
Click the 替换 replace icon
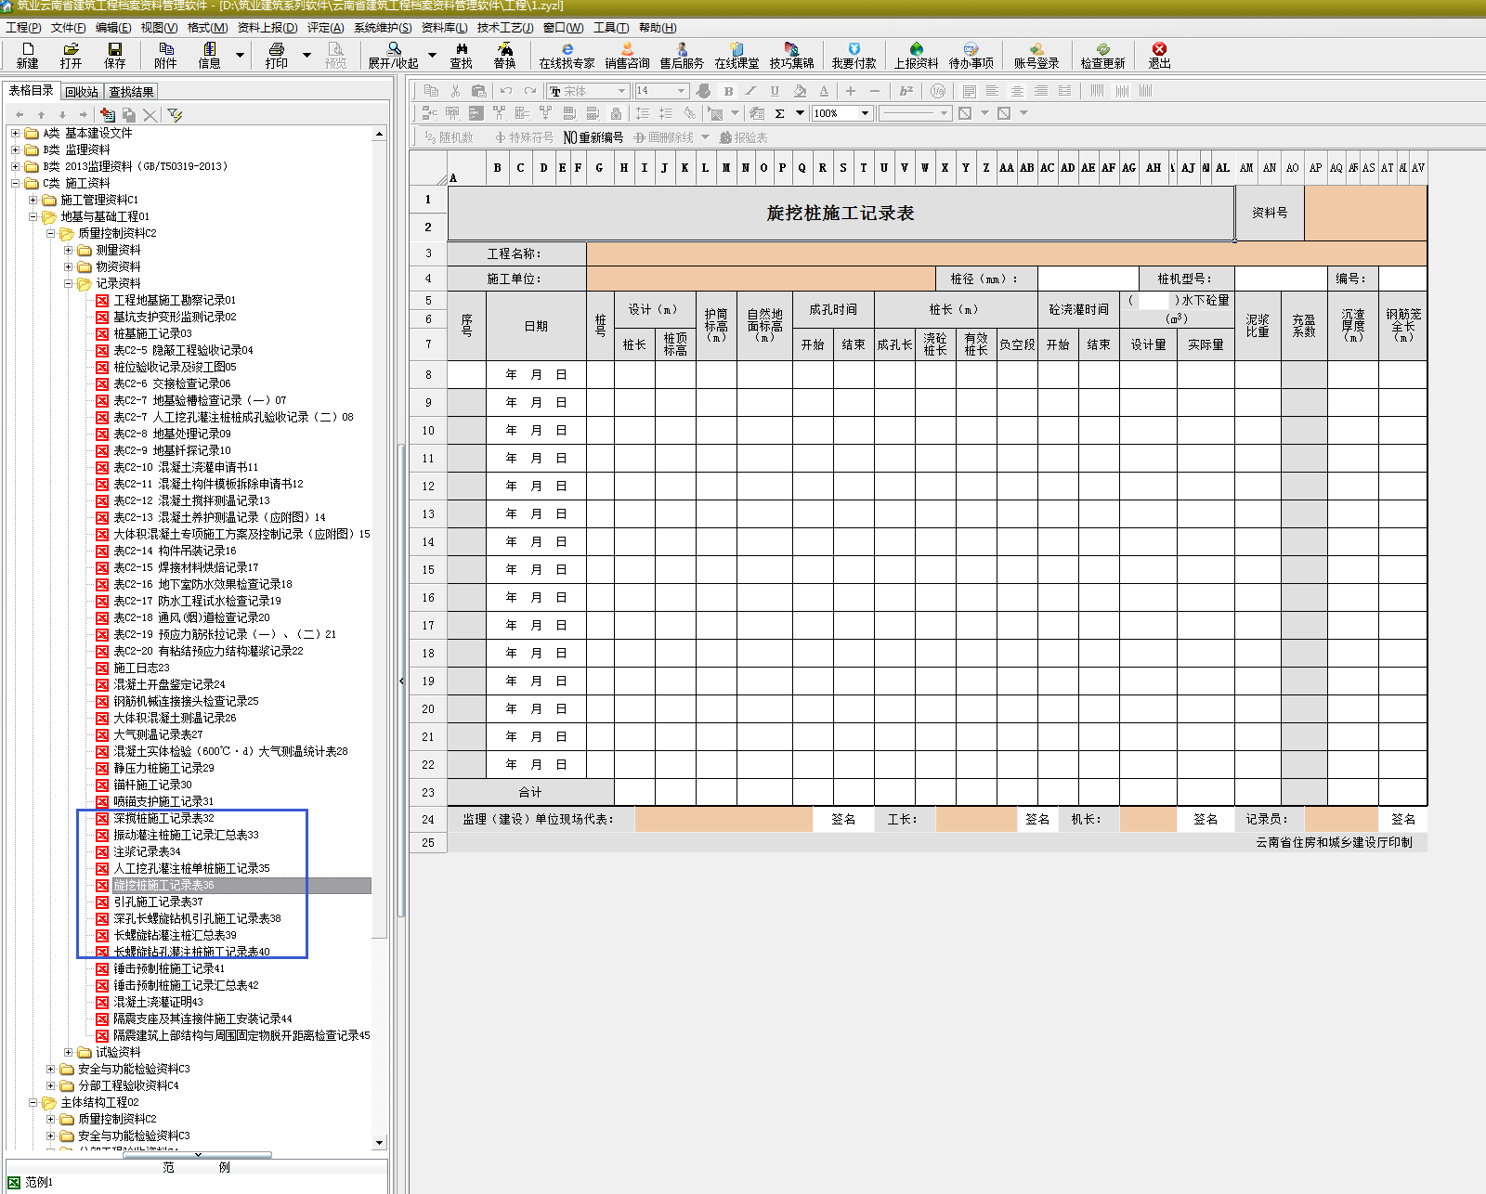pos(504,56)
